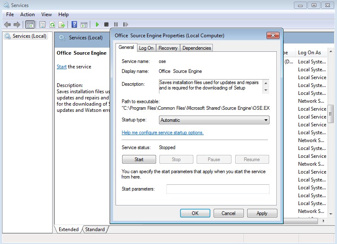This screenshot has height=244, width=337.
Task: Minimize the Services window
Action: [301, 5]
